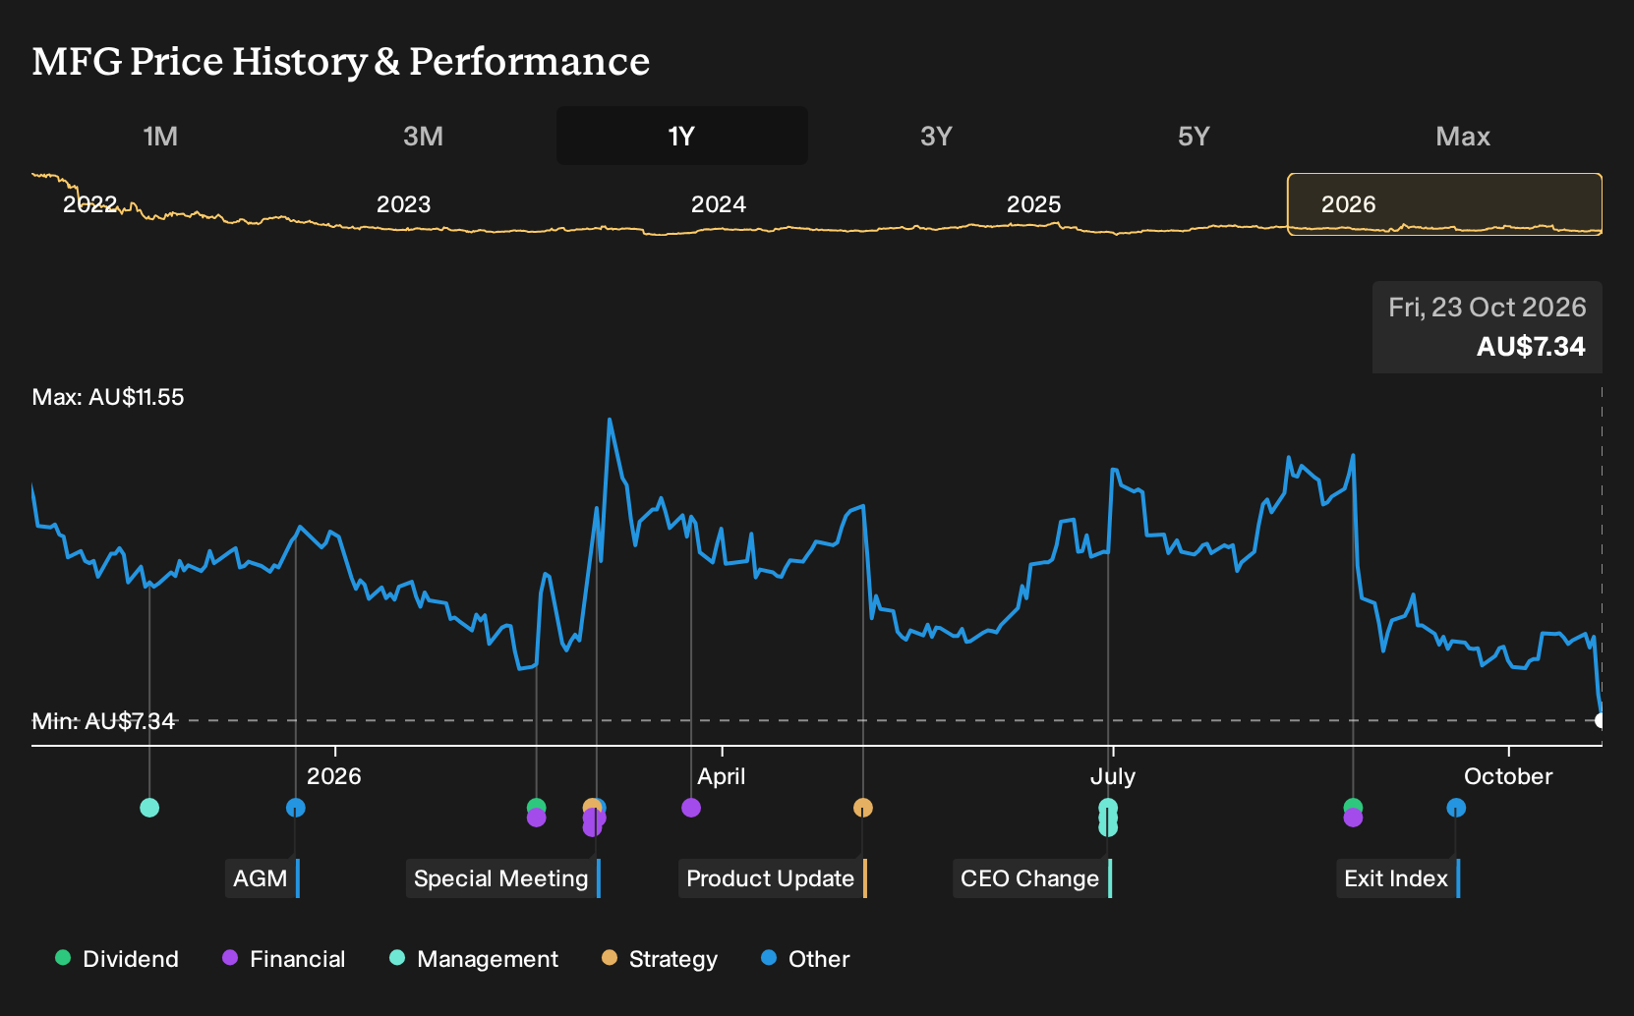This screenshot has height=1016, width=1634.
Task: Open the Special Meeting event label
Action: pyautogui.click(x=503, y=878)
